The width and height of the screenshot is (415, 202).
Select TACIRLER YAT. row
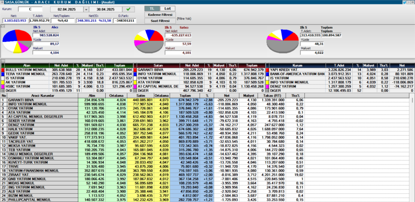click(x=153, y=141)
